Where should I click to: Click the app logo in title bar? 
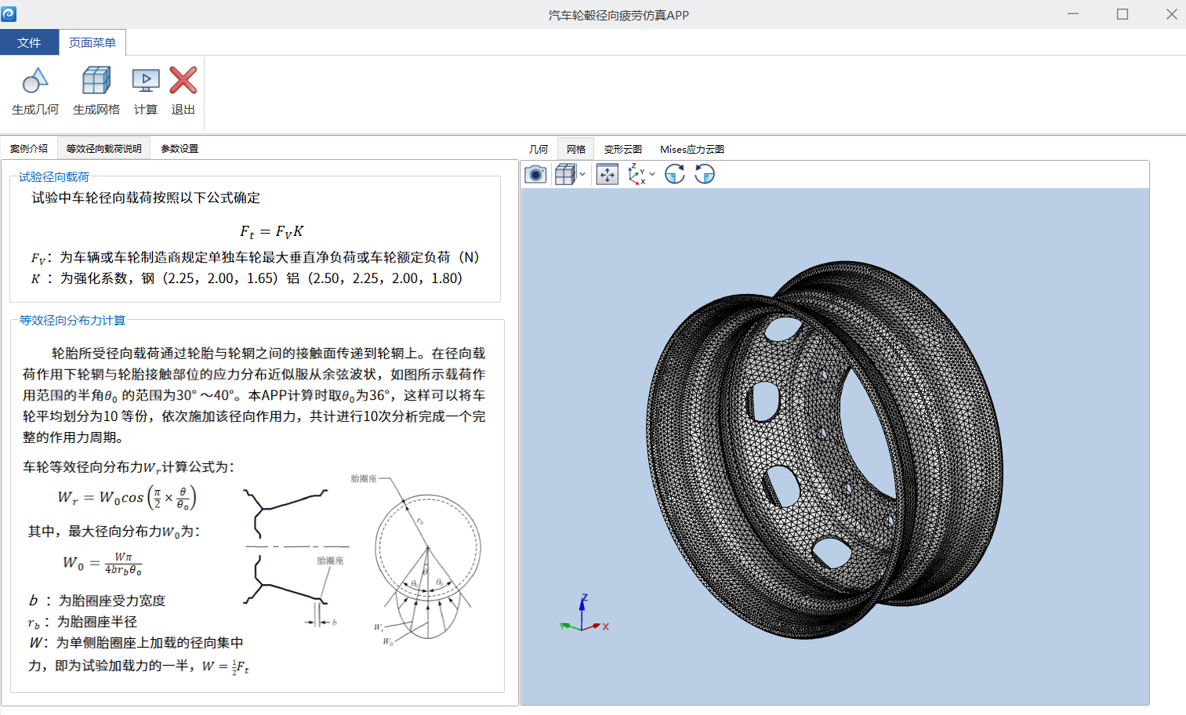pos(9,14)
